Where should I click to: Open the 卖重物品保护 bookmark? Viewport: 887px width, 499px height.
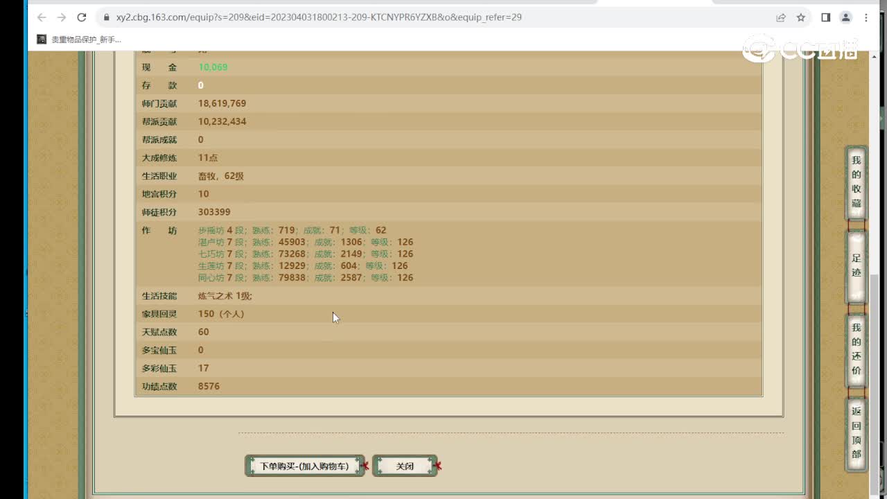(79, 40)
